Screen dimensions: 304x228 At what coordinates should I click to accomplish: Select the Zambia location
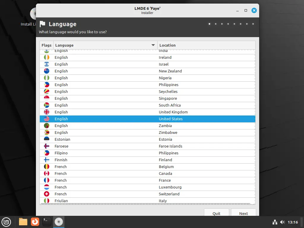click(x=165, y=126)
